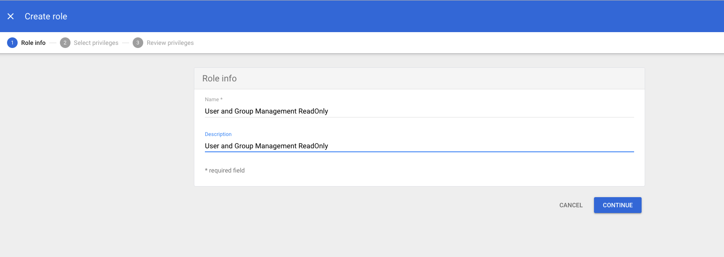Select the Role info step label
724x257 pixels.
[33, 43]
